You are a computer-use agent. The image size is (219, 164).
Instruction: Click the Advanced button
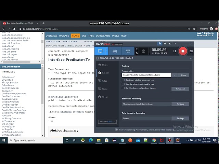180,89
